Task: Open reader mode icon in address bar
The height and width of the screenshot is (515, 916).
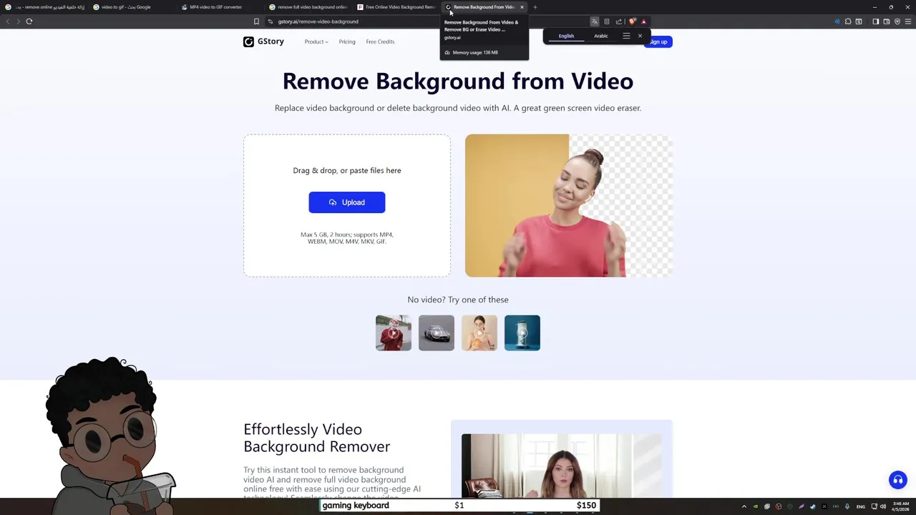Action: 607,21
